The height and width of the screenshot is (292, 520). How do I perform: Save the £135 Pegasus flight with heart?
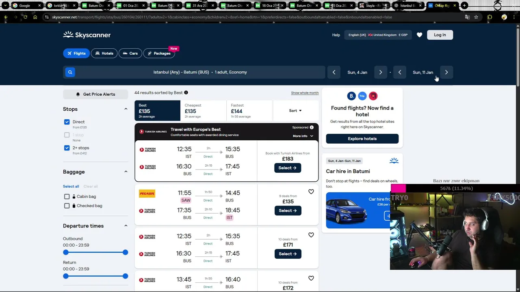tap(311, 191)
